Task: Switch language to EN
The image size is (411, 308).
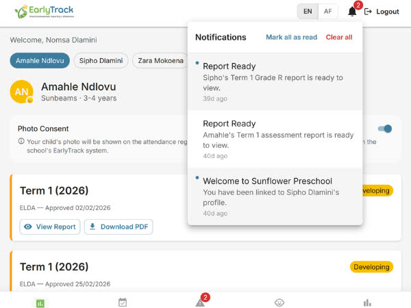Action: click(308, 12)
